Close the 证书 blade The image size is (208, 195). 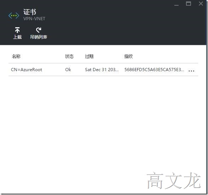pyautogui.click(x=201, y=4)
